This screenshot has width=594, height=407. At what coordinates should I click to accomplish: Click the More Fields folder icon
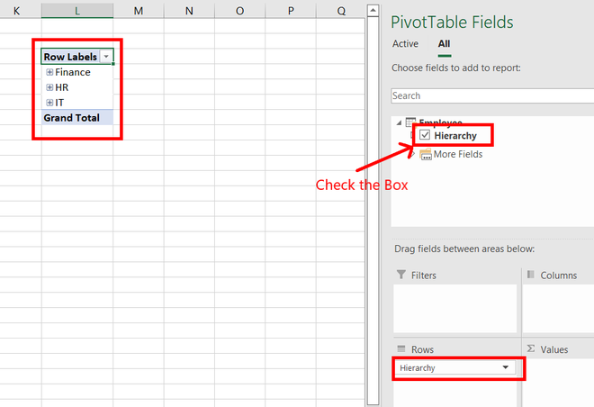(426, 154)
